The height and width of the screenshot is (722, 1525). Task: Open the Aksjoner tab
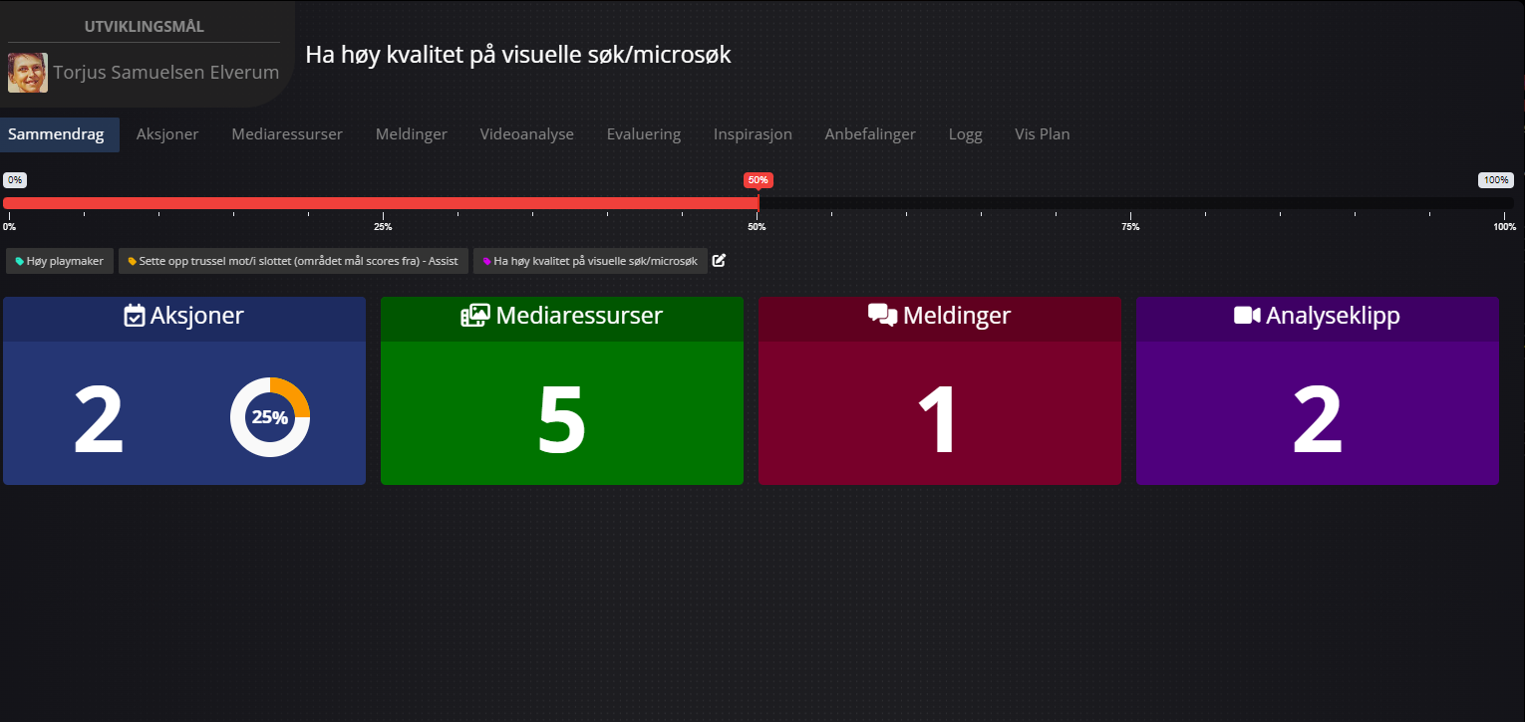coord(167,134)
